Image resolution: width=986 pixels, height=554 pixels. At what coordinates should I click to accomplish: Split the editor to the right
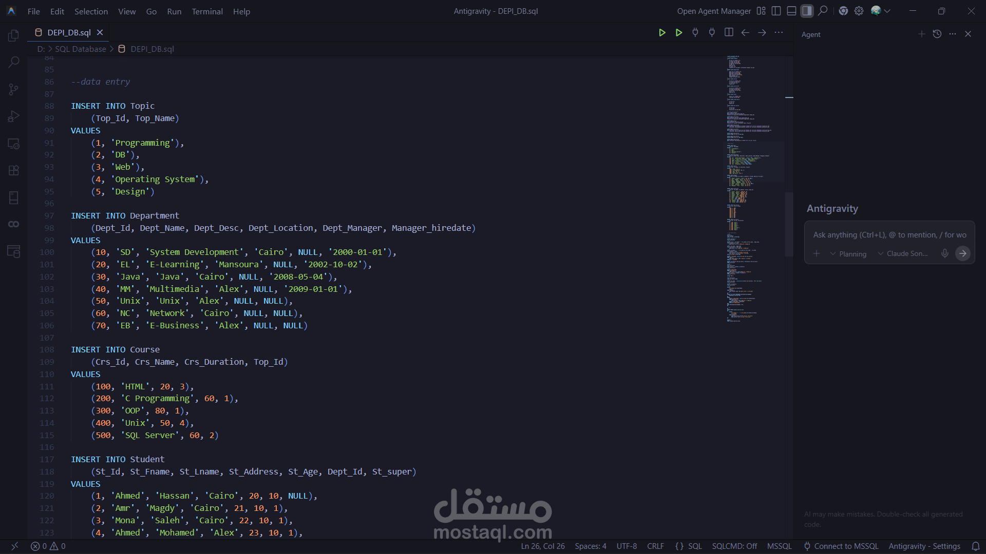click(729, 33)
